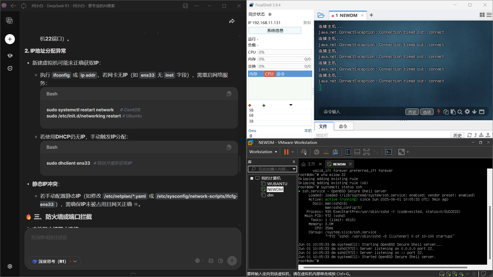Open FinalShell connection folder icon
The width and height of the screenshot is (493, 277).
pyautogui.click(x=321, y=15)
